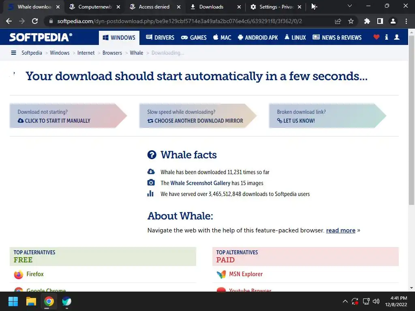This screenshot has width=415, height=311.
Task: Open the Chrome profile avatar
Action: [x=393, y=21]
